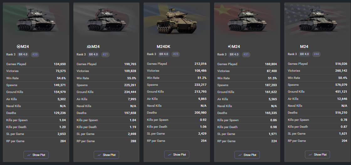Open the M24 tank image with Chinese flag

(x=247, y=20)
